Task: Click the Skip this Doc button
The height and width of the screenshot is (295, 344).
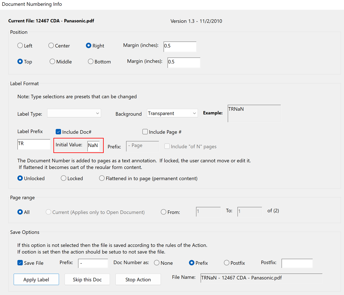Action: 87,279
